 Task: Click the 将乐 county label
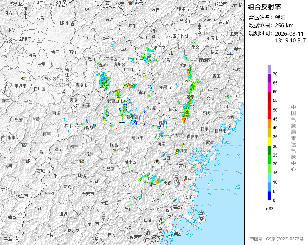89,154
